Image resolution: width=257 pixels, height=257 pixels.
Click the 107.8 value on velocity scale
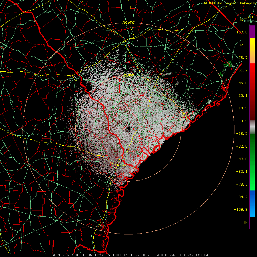coord(242,32)
